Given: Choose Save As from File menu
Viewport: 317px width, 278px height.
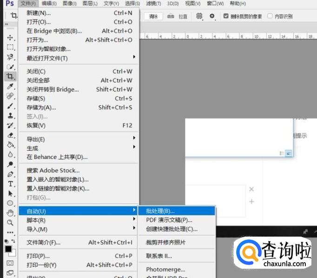Looking at the screenshot, I should [79, 107].
